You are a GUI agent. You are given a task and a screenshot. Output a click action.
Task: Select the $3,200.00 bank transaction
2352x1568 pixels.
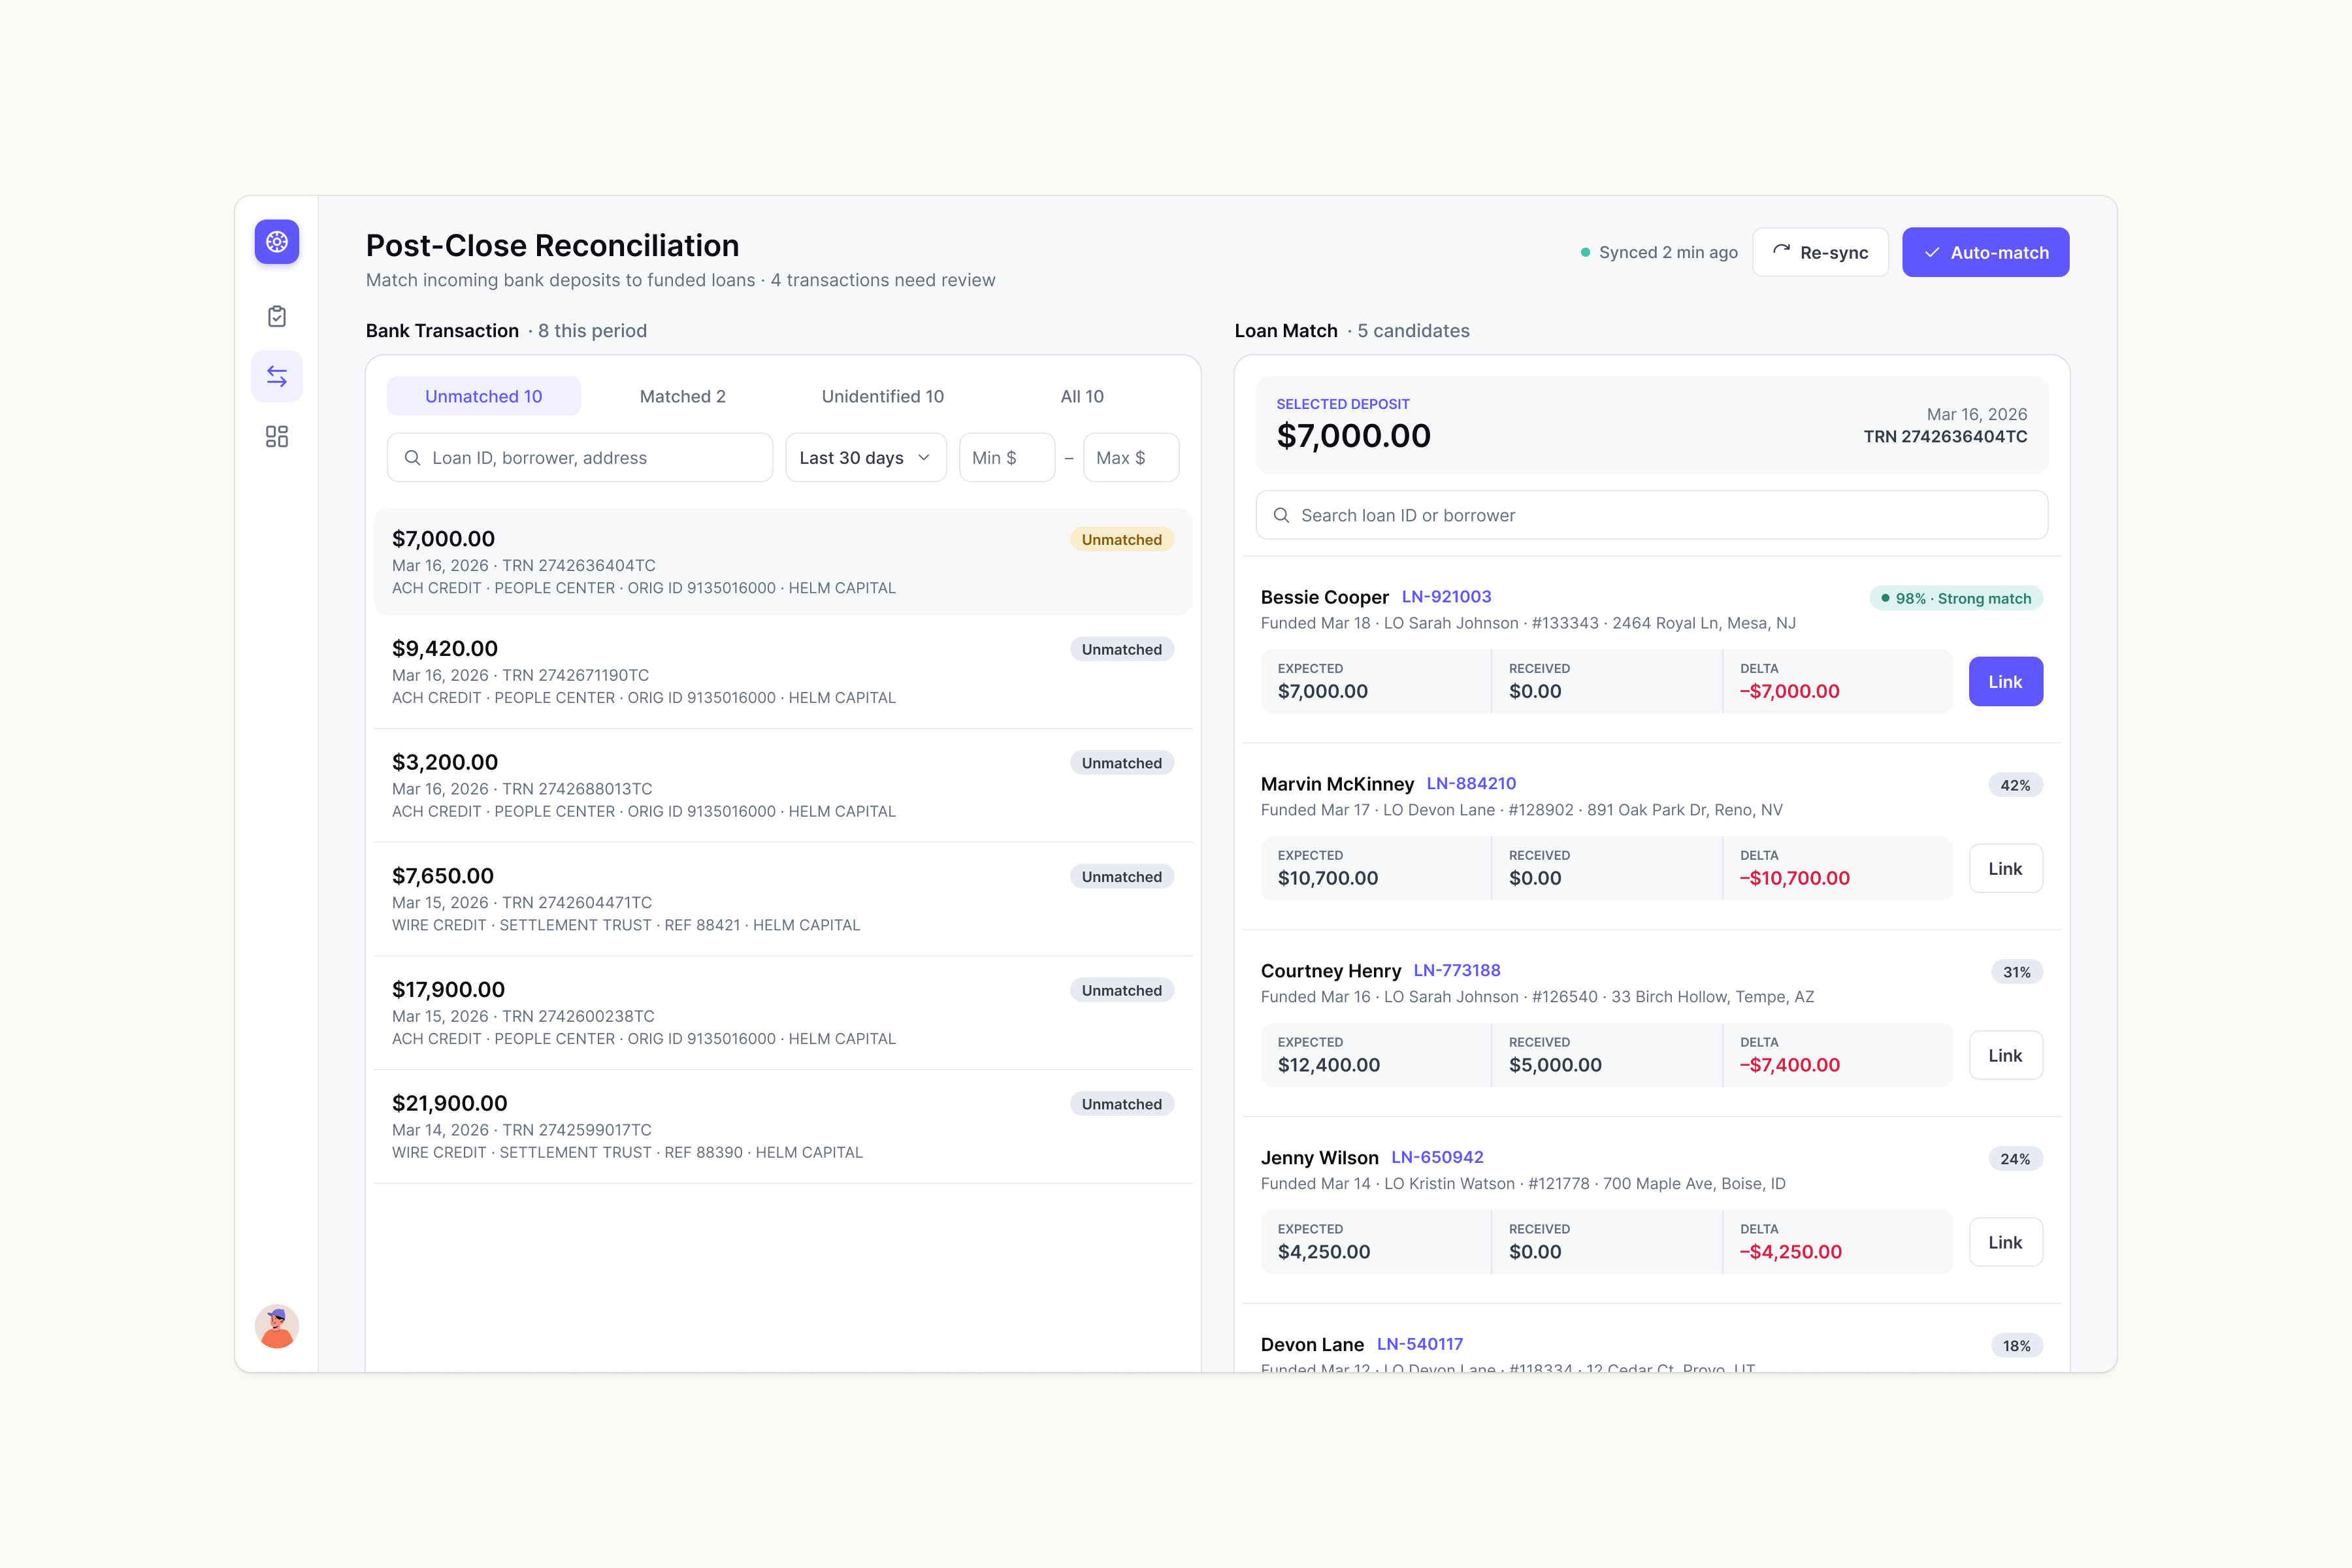[x=783, y=786]
